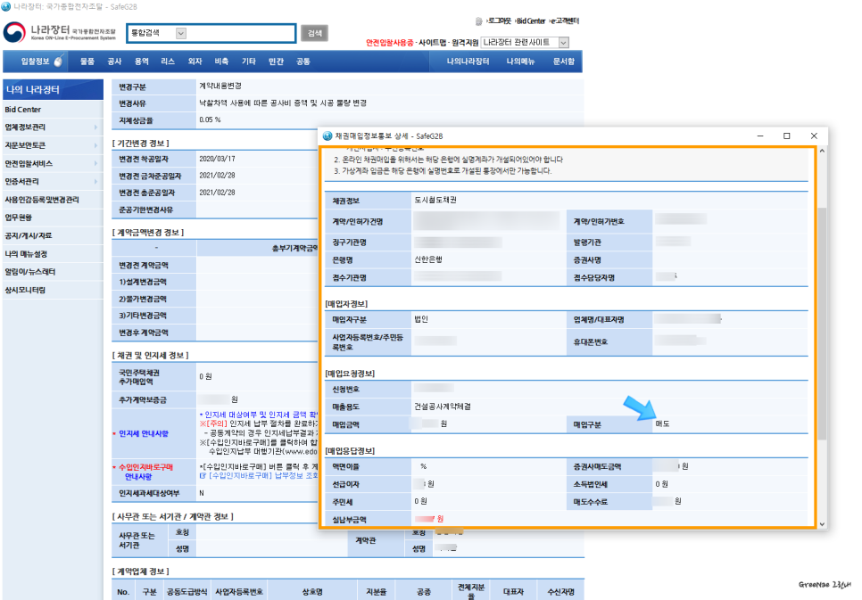Click the 인지세 안내사항 label
Viewport: 862px width, 600px height.
click(x=144, y=433)
